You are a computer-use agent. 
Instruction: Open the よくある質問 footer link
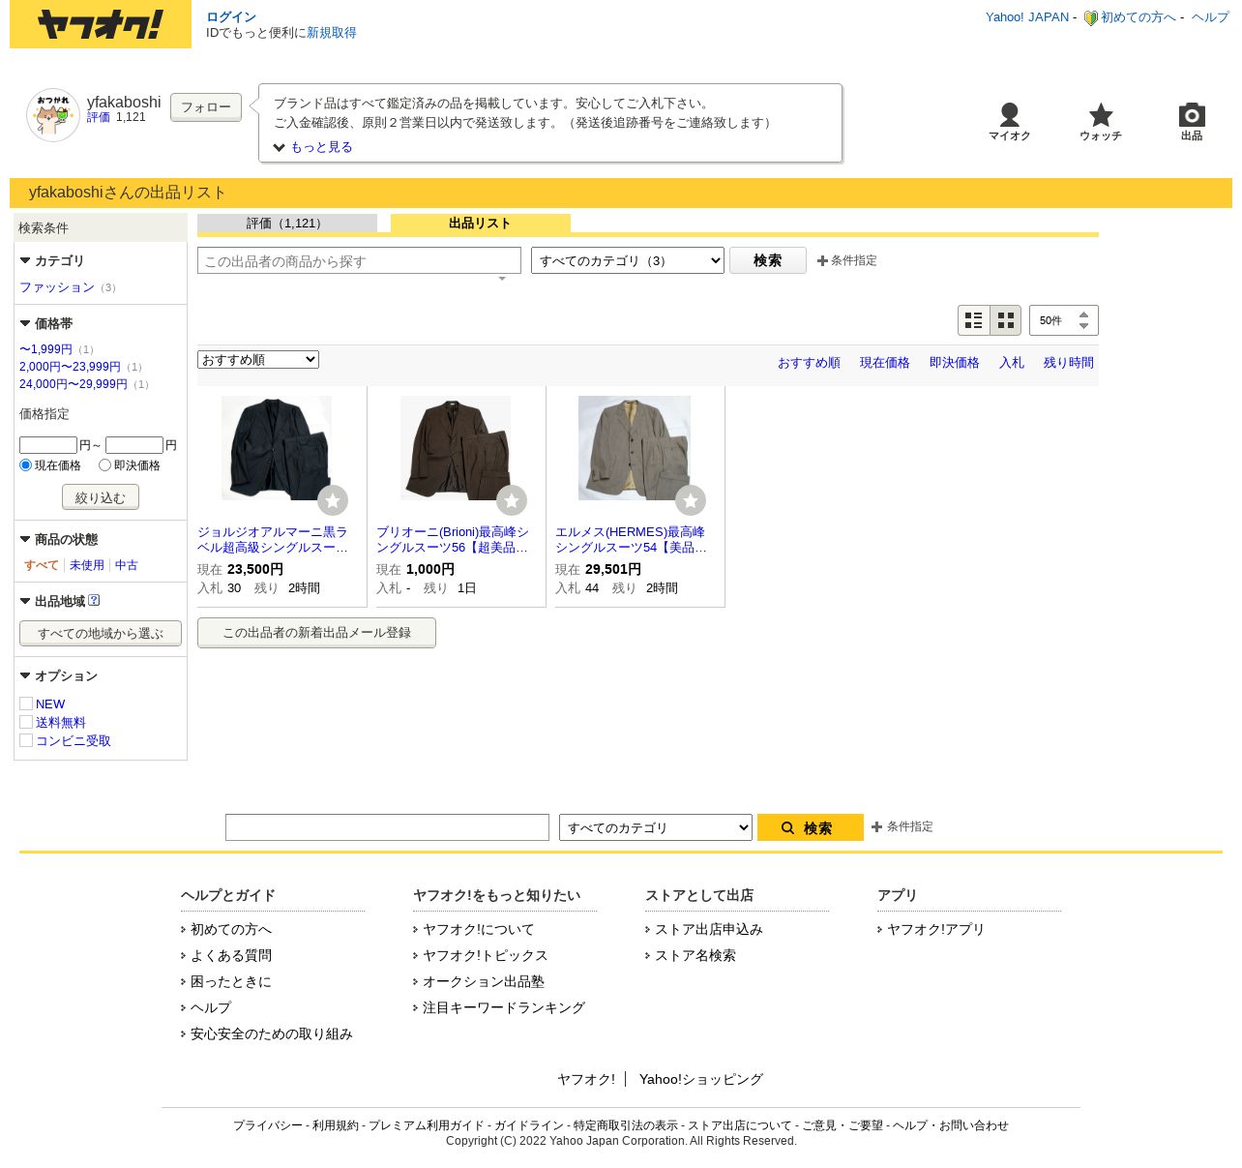pyautogui.click(x=231, y=955)
